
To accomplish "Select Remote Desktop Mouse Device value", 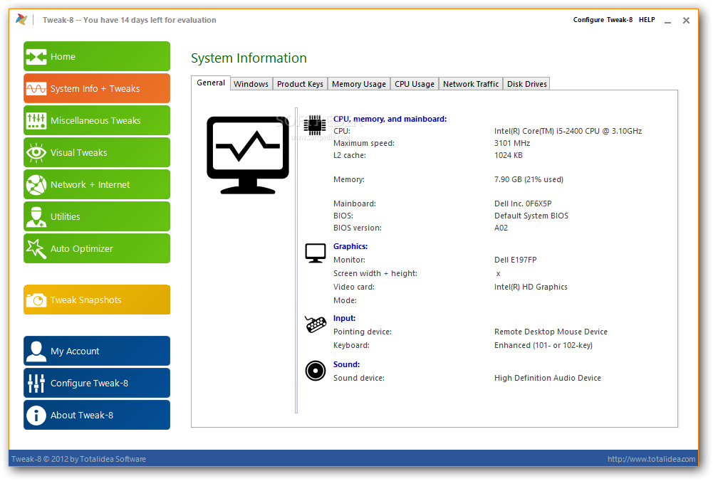I will pos(551,332).
